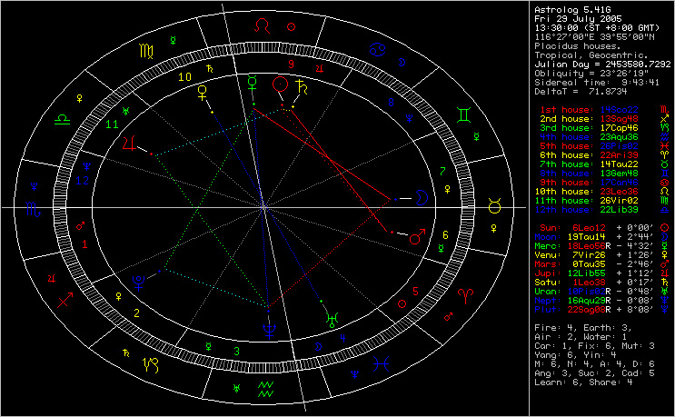Select the green Aquarius waves on outer ring

click(x=266, y=392)
